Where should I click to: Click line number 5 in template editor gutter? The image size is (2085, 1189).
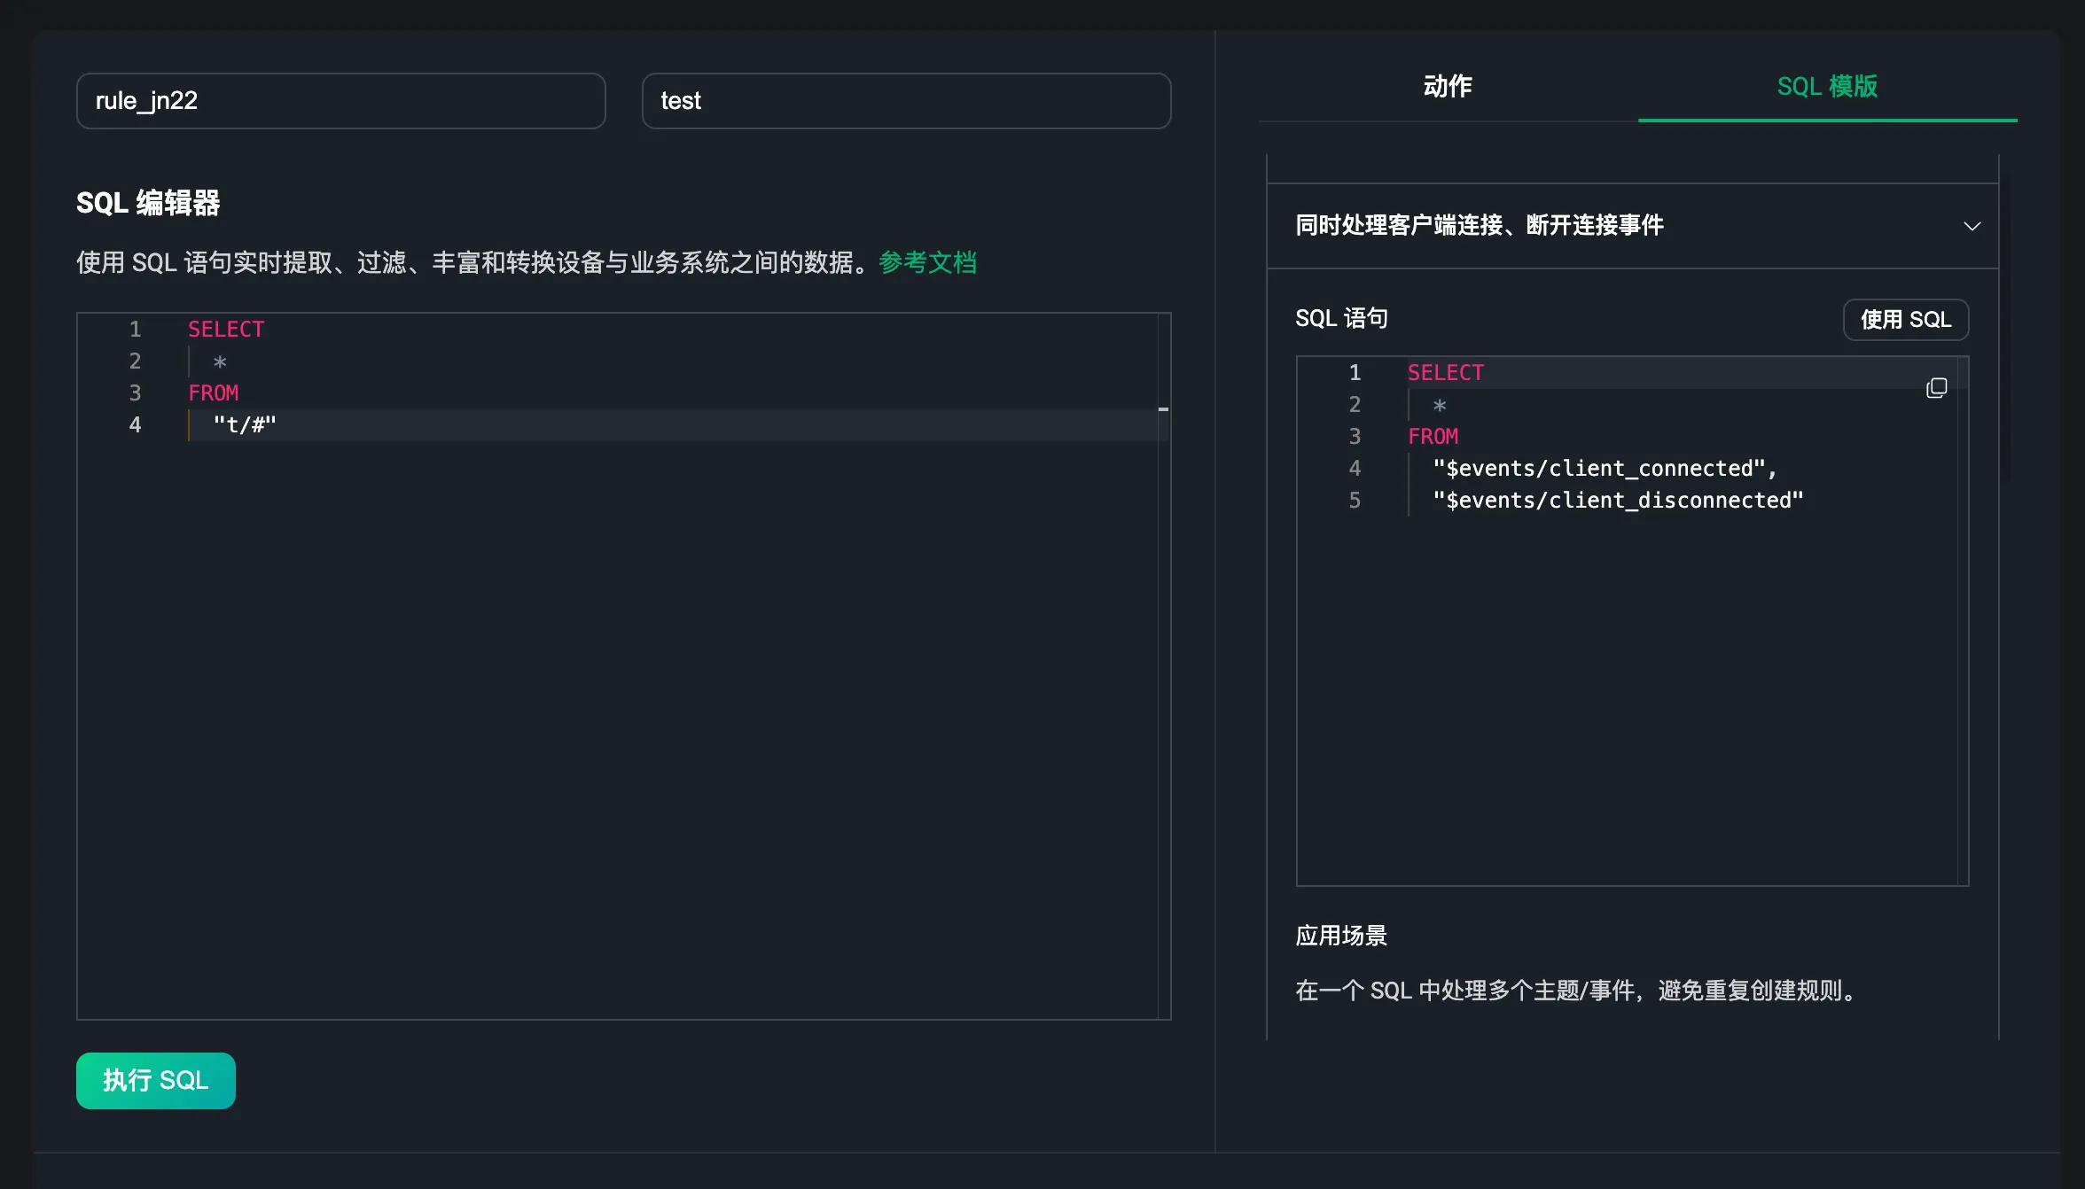tap(1355, 500)
